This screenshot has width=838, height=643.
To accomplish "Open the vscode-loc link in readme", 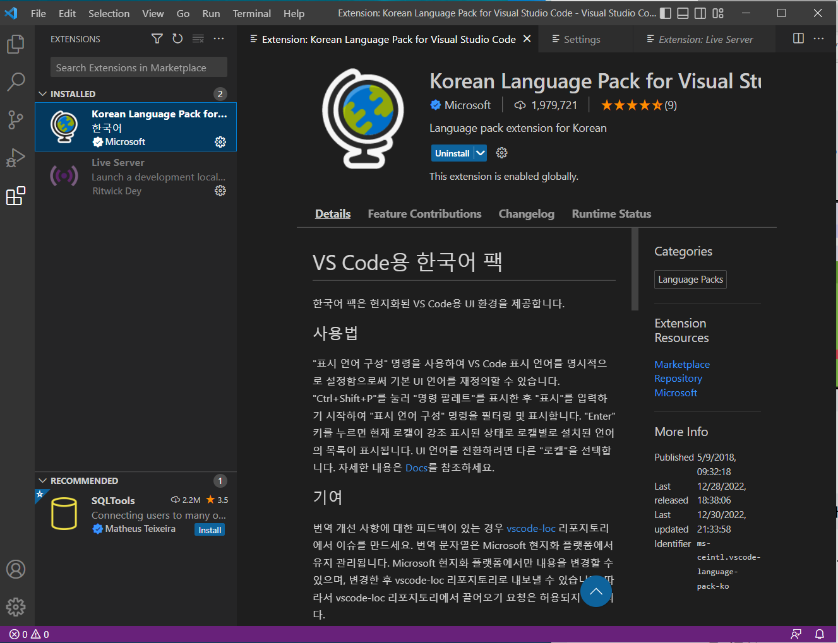I will (x=531, y=528).
